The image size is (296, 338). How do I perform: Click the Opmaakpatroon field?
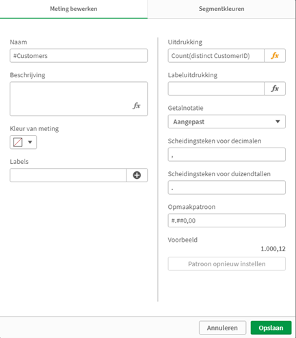[227, 221]
